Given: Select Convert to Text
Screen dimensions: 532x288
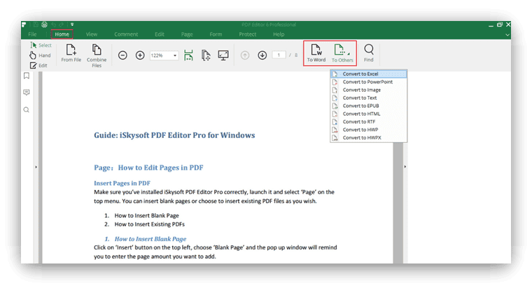Looking at the screenshot, I should (368, 98).
